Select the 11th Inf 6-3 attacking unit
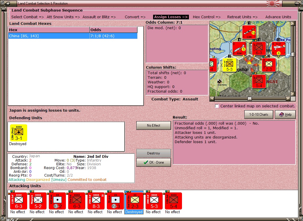The height and width of the screenshot is (221, 303). (x=18, y=201)
